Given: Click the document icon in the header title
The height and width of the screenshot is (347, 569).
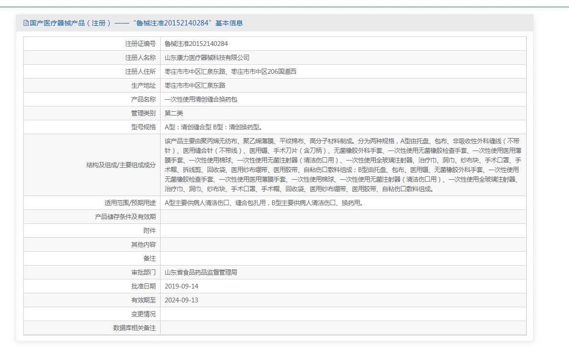Looking at the screenshot, I should coord(26,23).
